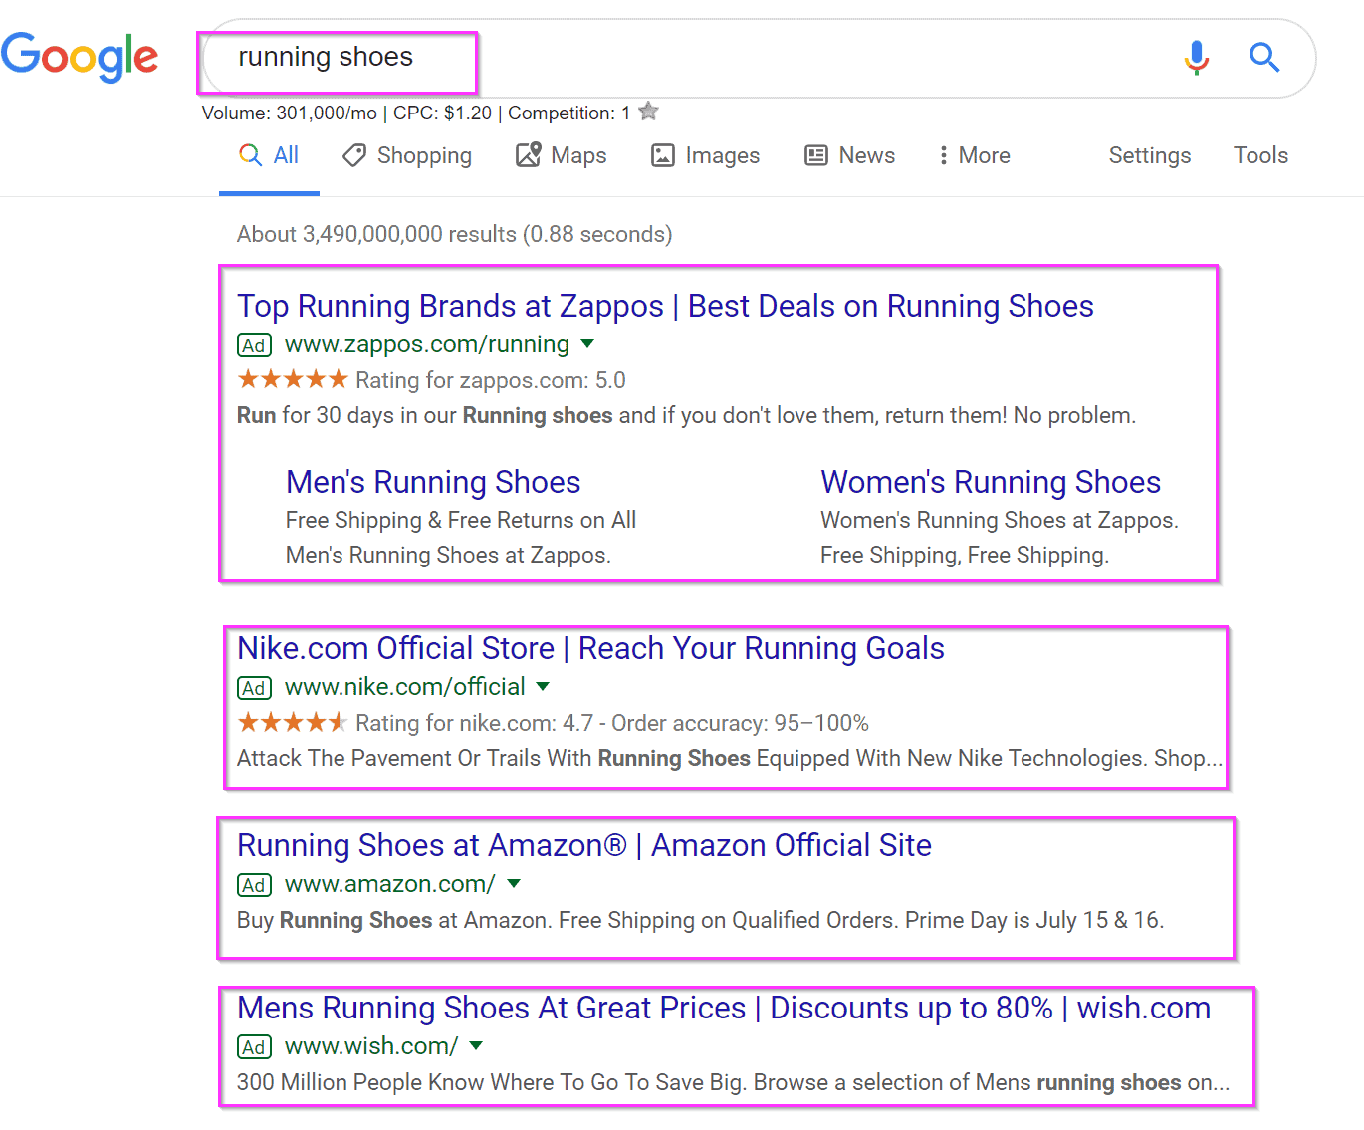Viewport: 1364px width, 1130px height.
Task: Click 'Rating for nike.com: 4.7' text
Action: (x=475, y=723)
